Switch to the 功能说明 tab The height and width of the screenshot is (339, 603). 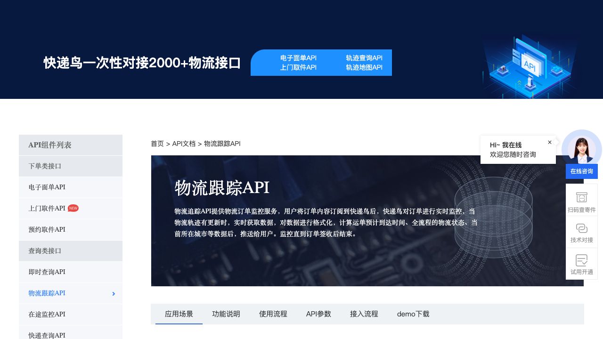click(226, 314)
